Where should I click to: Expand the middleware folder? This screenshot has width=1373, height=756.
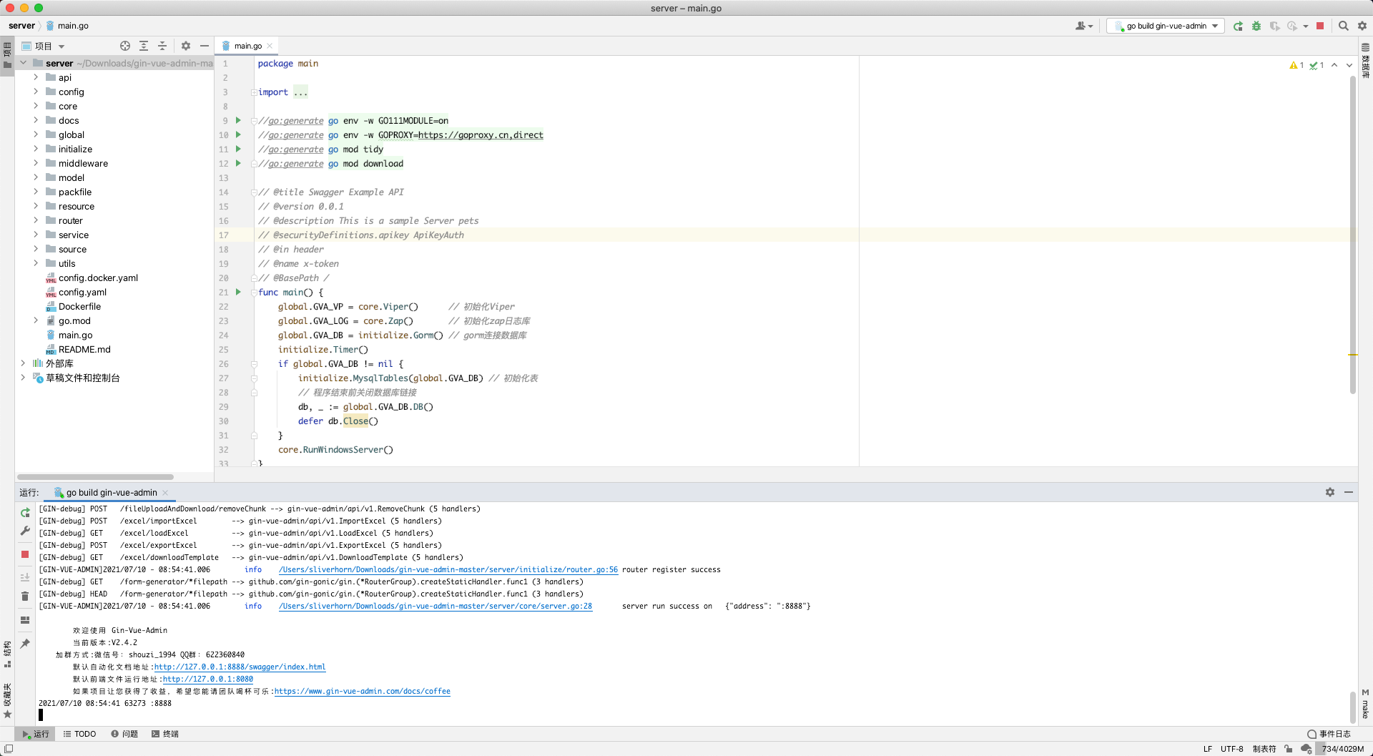click(x=36, y=163)
